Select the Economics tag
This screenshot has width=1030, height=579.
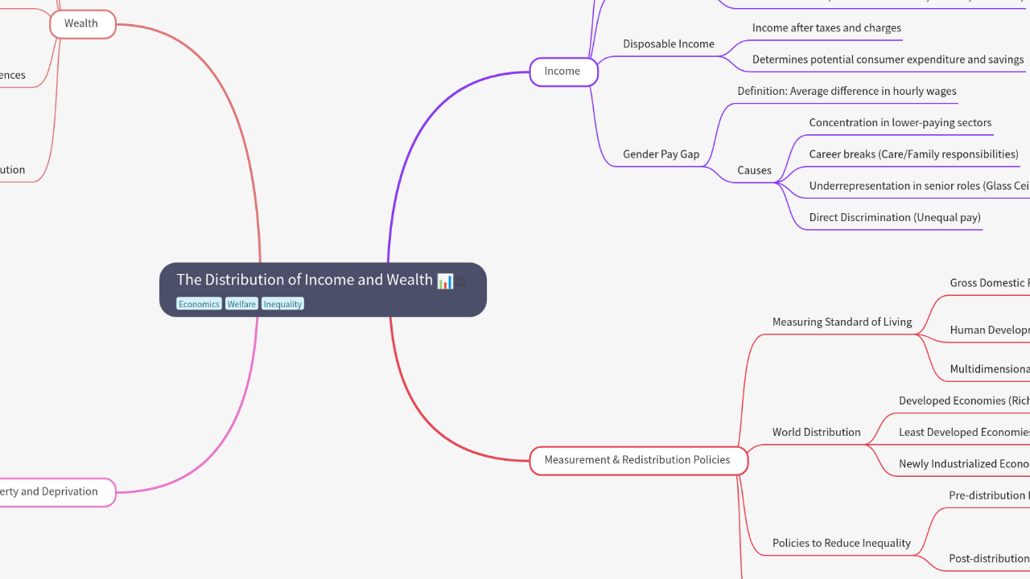click(x=199, y=304)
